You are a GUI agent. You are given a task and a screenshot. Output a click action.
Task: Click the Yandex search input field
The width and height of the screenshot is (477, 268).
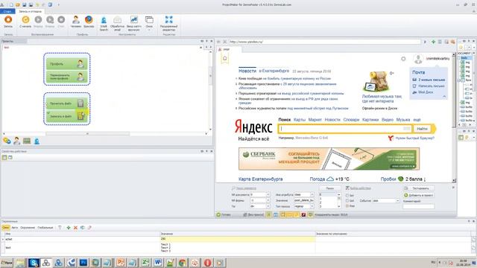coord(344,129)
